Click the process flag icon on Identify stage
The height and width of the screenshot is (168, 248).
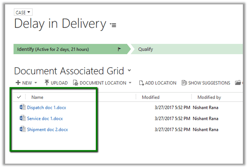pos(120,49)
